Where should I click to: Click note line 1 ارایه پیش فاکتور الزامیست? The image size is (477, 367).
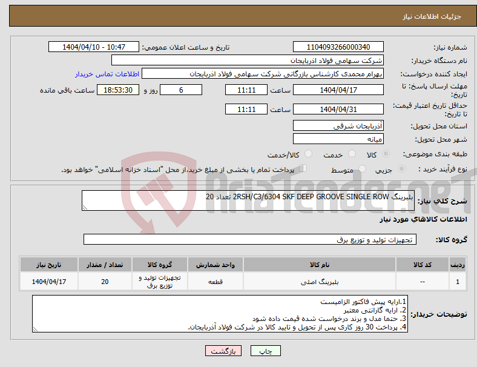coord(363,302)
